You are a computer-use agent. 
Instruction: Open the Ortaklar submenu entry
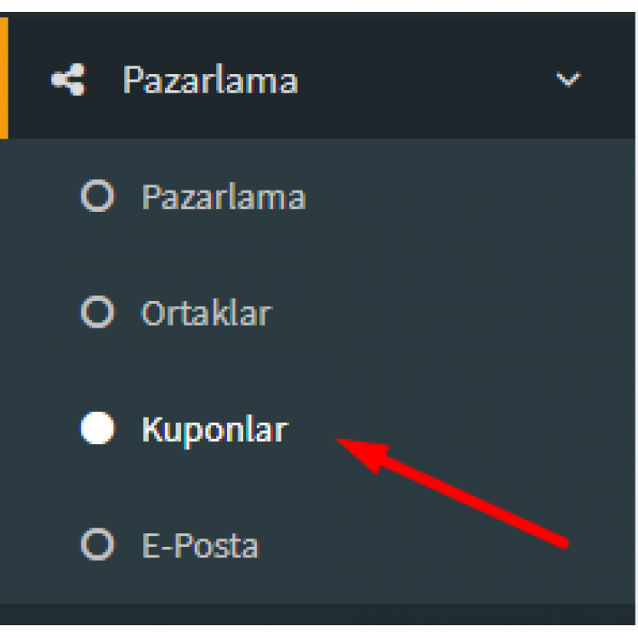click(x=317, y=312)
